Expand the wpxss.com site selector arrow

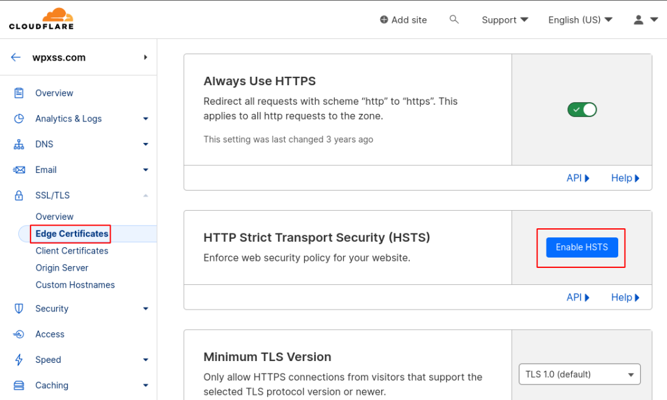[x=145, y=57]
